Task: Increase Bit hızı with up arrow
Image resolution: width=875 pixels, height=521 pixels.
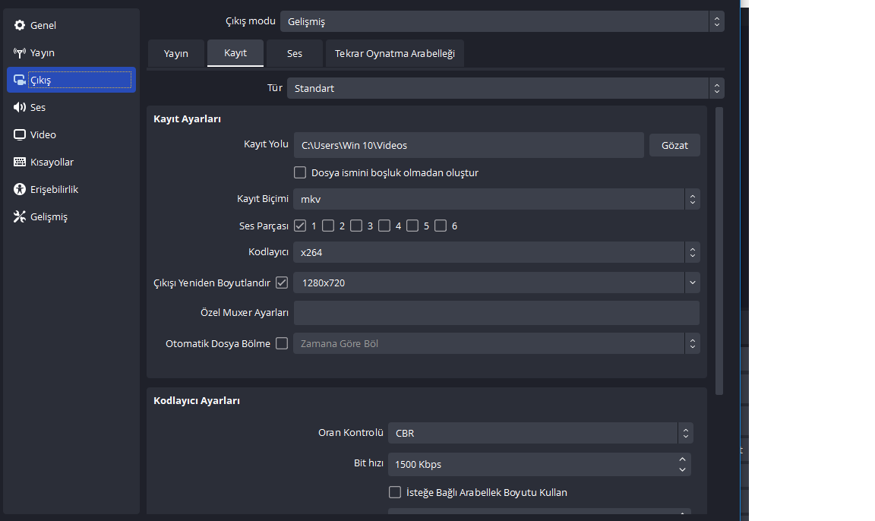Action: [x=683, y=459]
